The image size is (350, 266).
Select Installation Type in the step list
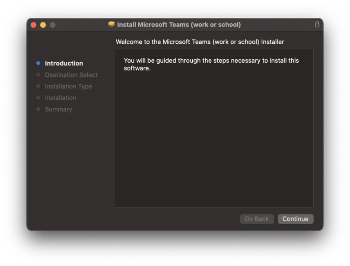click(68, 86)
